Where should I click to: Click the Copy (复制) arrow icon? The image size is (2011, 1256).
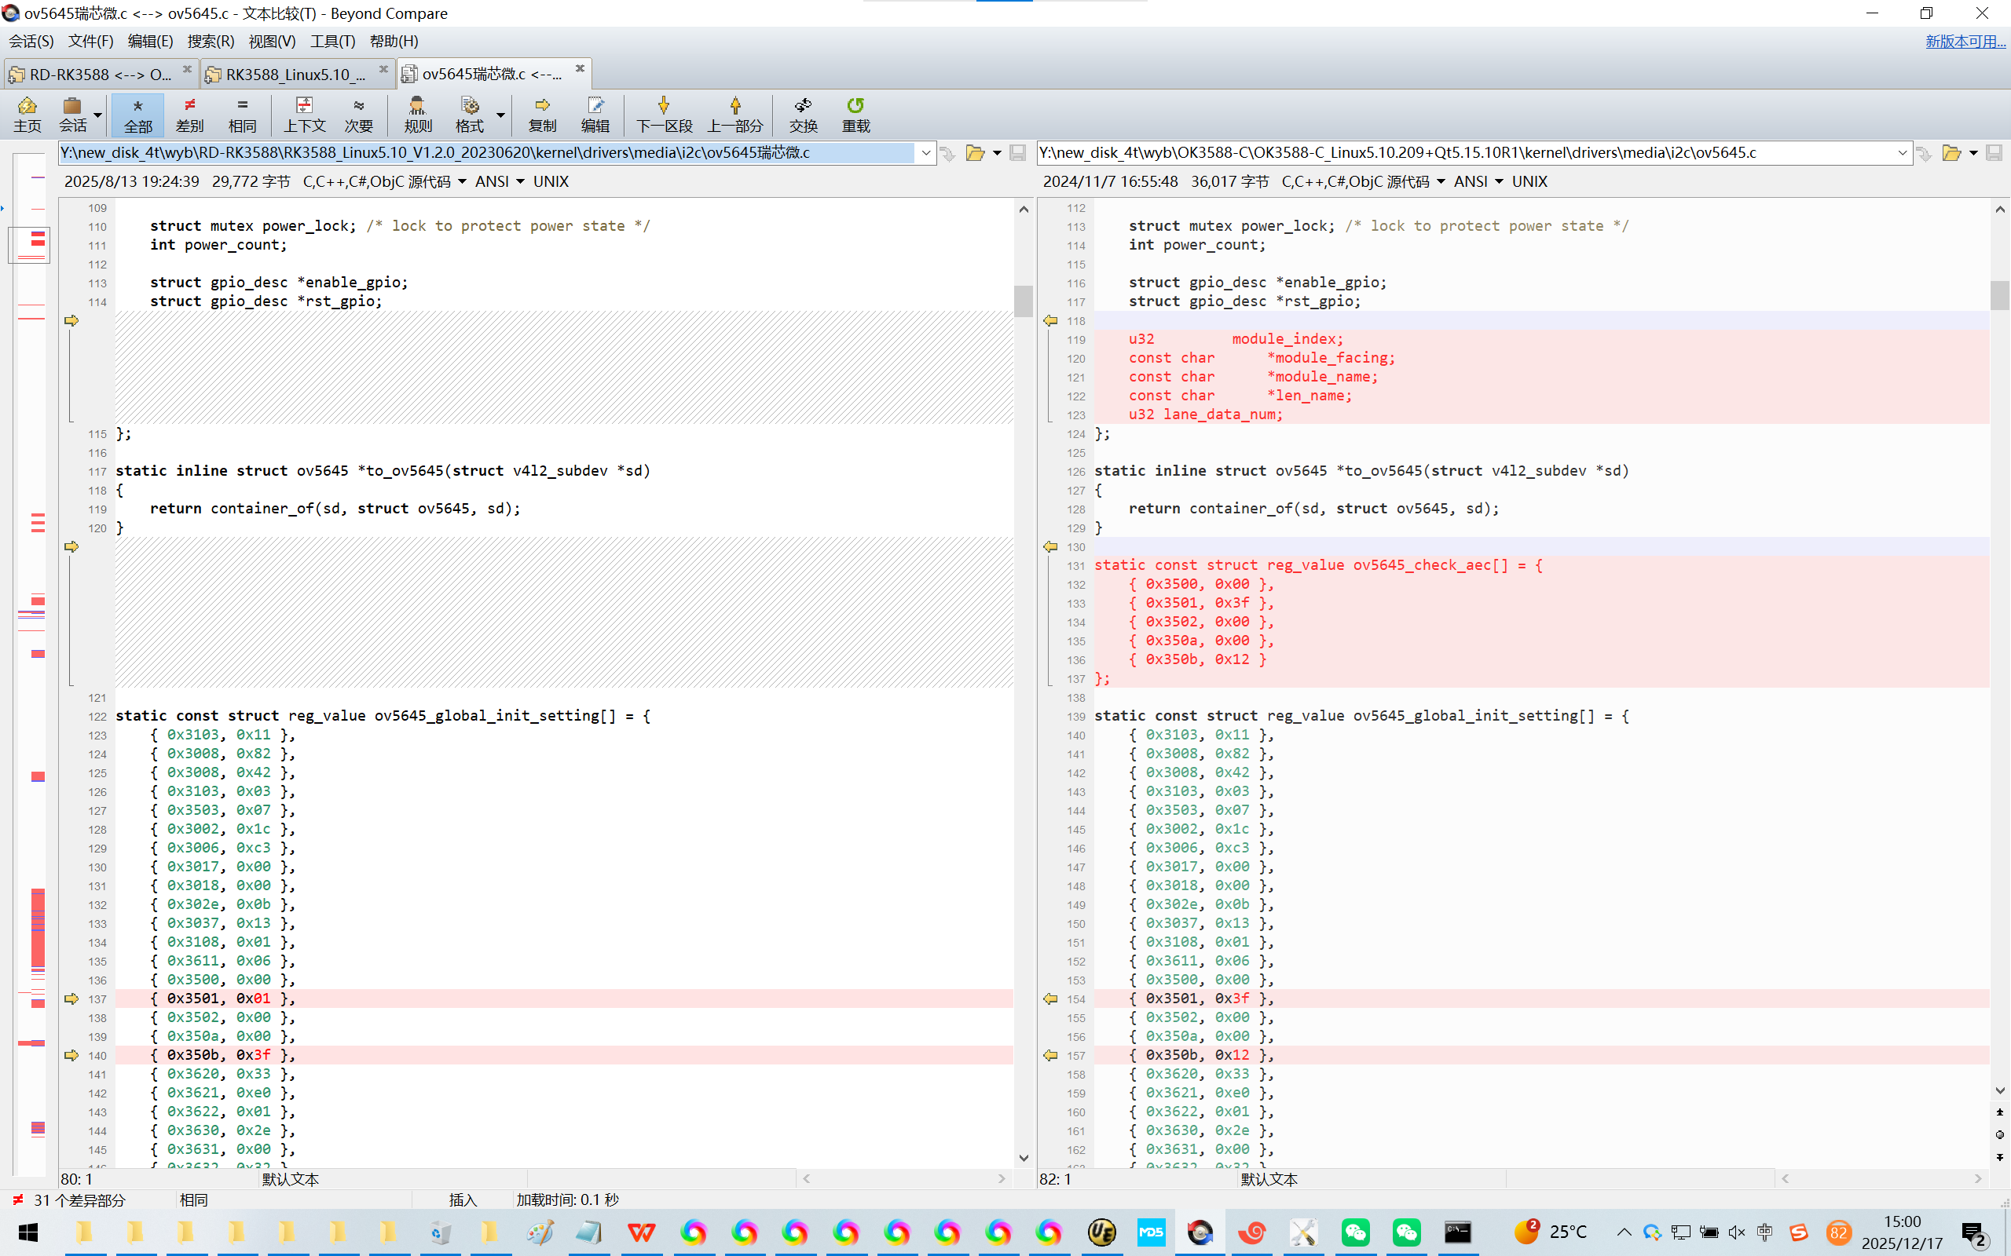point(542,114)
